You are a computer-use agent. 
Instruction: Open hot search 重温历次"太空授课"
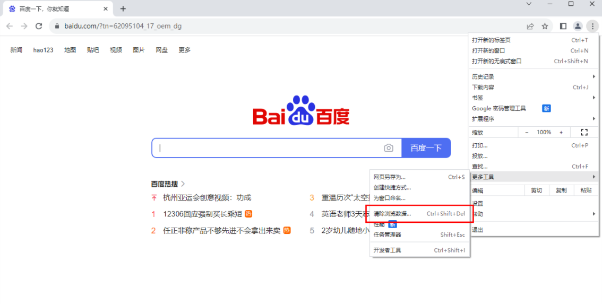346,198
